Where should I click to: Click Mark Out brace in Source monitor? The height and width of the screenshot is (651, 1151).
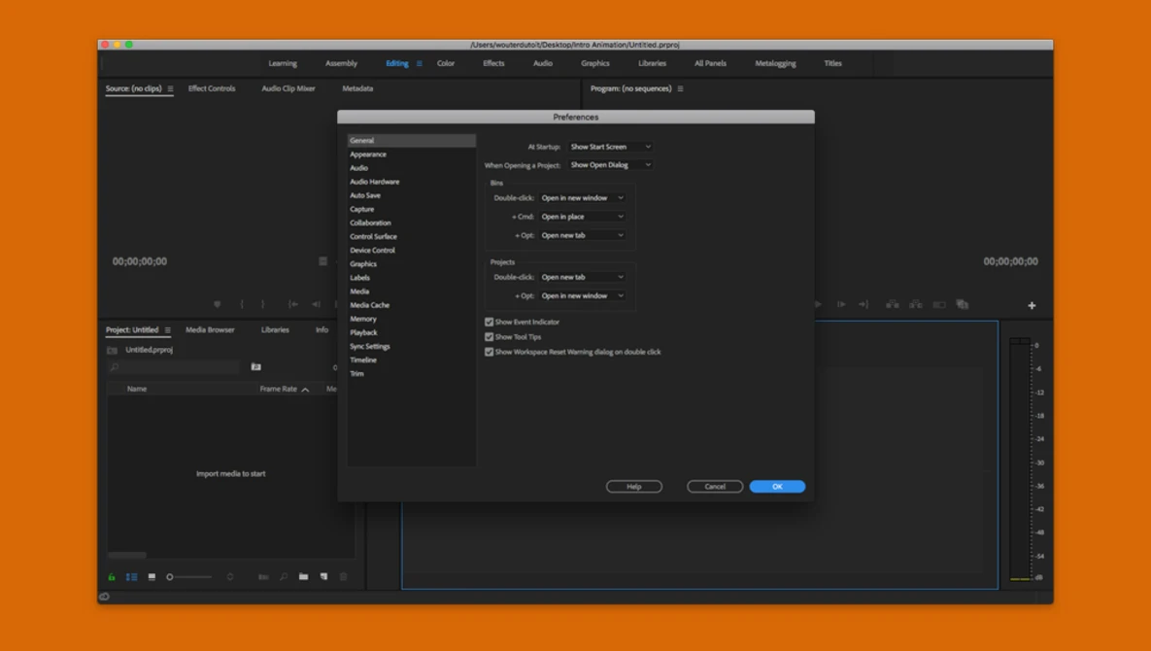point(263,304)
